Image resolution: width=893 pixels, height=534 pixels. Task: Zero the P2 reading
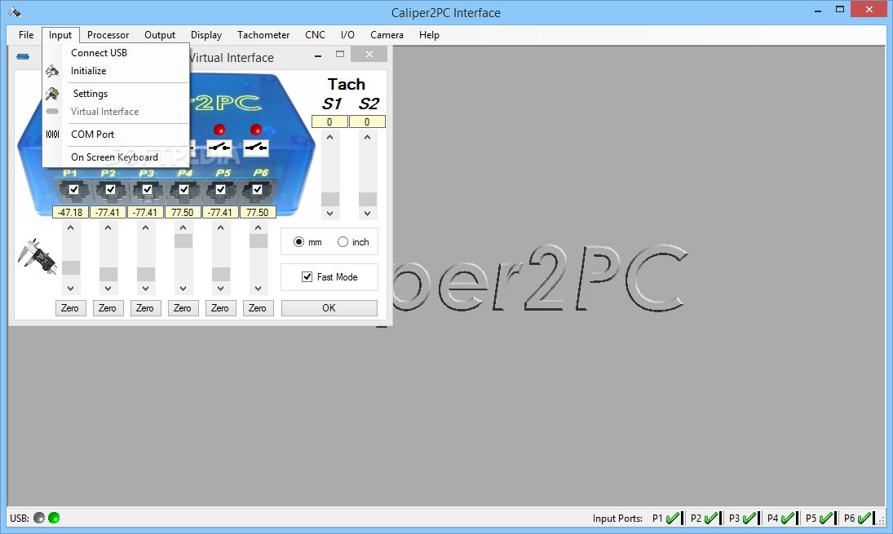pyautogui.click(x=108, y=308)
